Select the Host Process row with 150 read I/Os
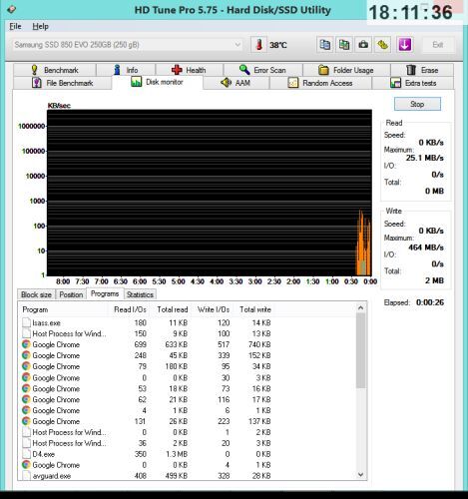 pos(147,333)
